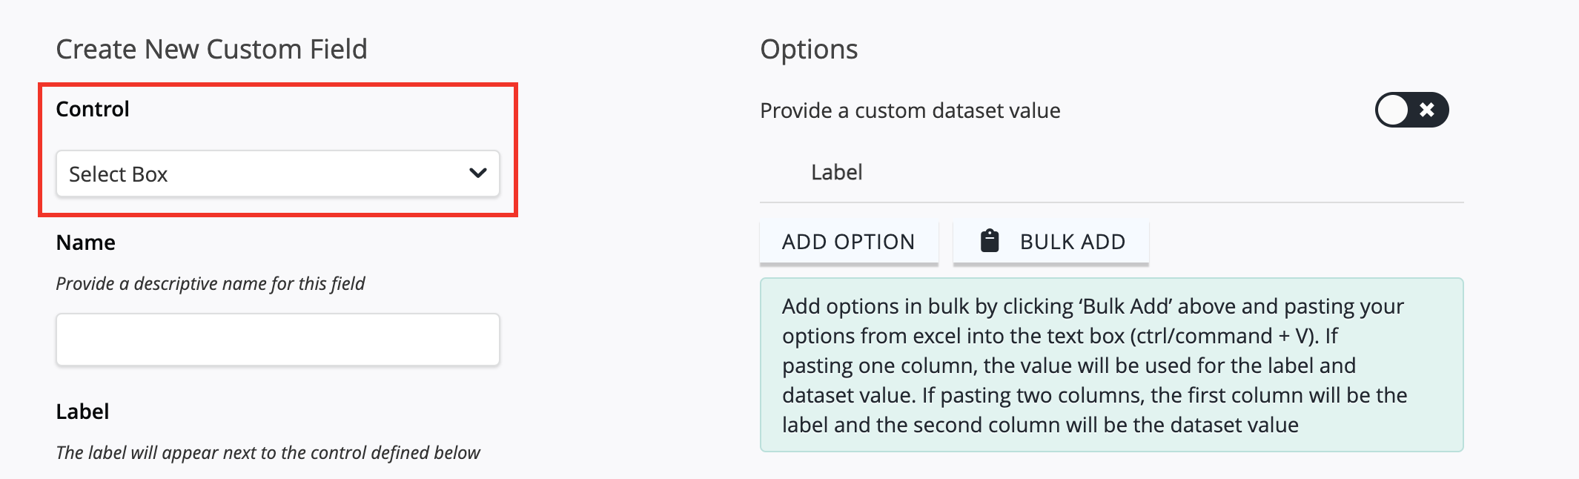1579x479 pixels.
Task: Click the bold Label field label on the left
Action: [x=83, y=412]
